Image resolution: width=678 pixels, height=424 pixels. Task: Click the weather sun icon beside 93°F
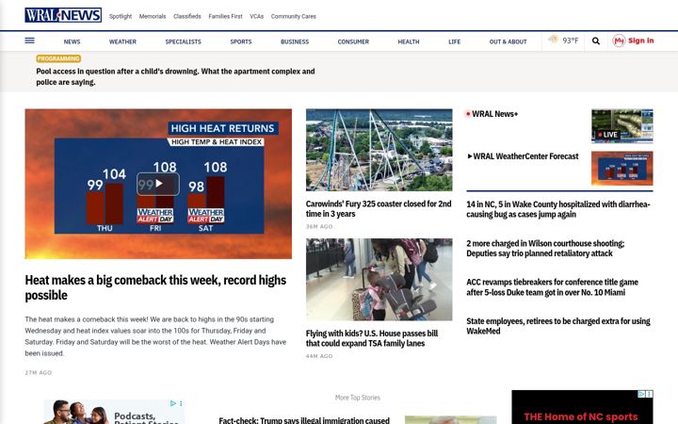tap(554, 40)
